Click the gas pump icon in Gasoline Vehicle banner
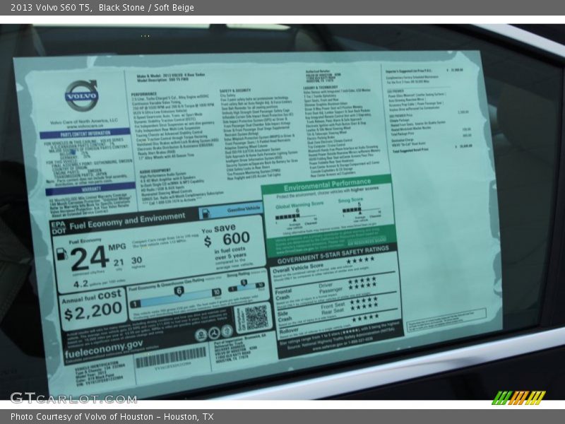 pyautogui.click(x=206, y=213)
